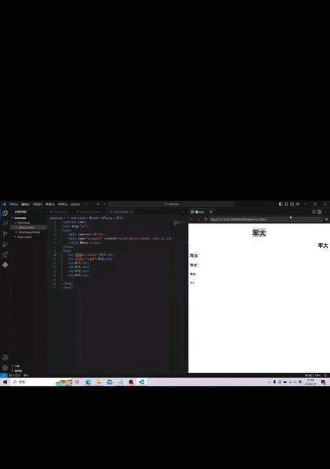Toggle the primary sidebar layout button
This screenshot has height=469, width=330.
pyautogui.click(x=280, y=204)
